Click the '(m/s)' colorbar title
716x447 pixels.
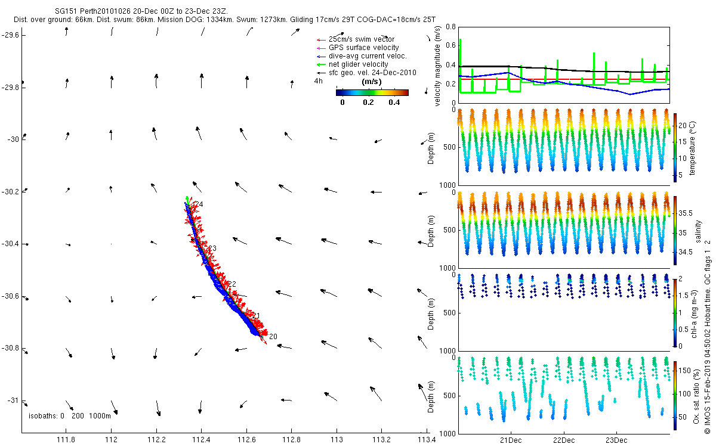point(372,82)
